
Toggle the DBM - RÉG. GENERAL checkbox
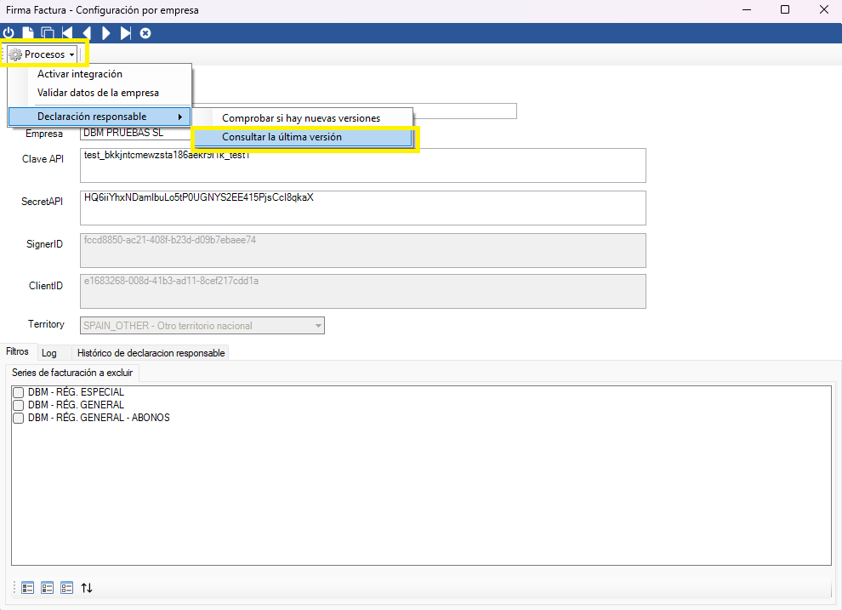pos(19,406)
